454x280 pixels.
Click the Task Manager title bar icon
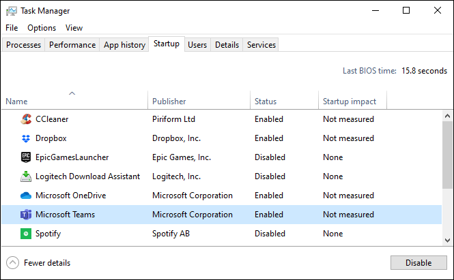[x=12, y=11]
